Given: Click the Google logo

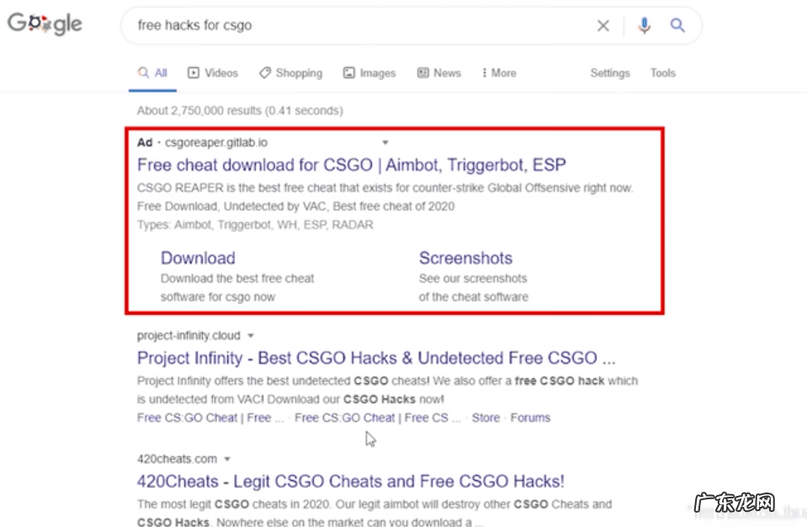Looking at the screenshot, I should pos(45,24).
